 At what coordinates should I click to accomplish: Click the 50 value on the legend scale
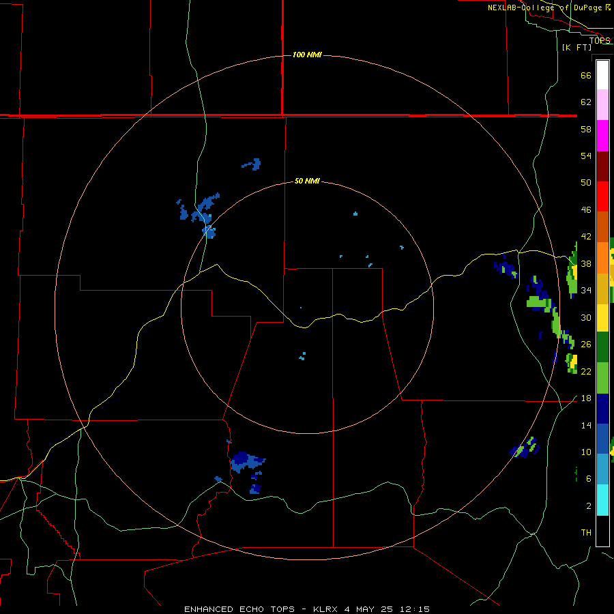point(586,182)
